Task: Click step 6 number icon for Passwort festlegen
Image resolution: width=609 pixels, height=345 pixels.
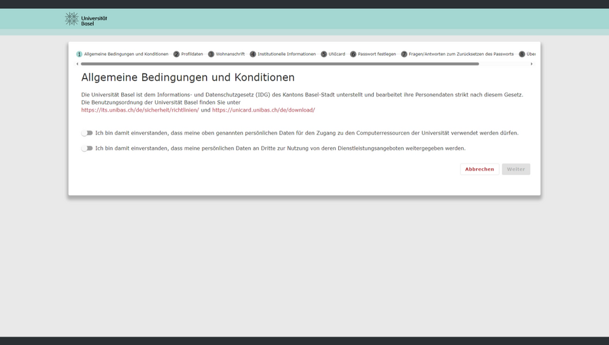Action: (353, 55)
